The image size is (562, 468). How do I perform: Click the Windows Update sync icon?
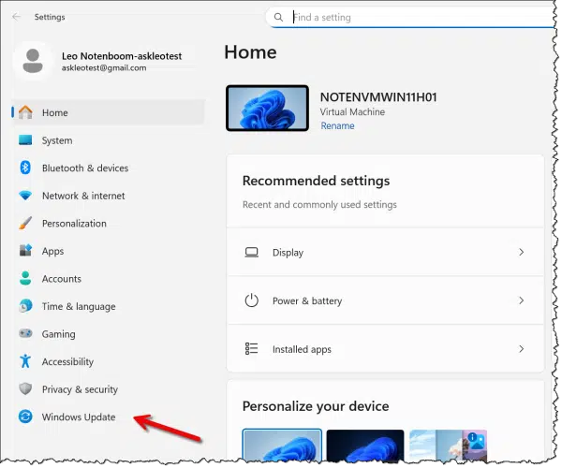(25, 417)
